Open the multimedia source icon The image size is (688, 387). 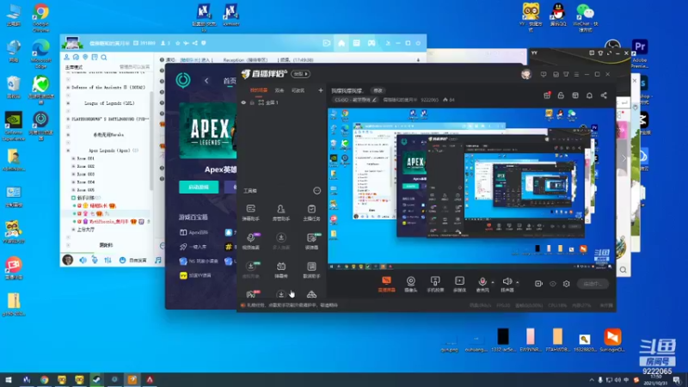coord(459,284)
